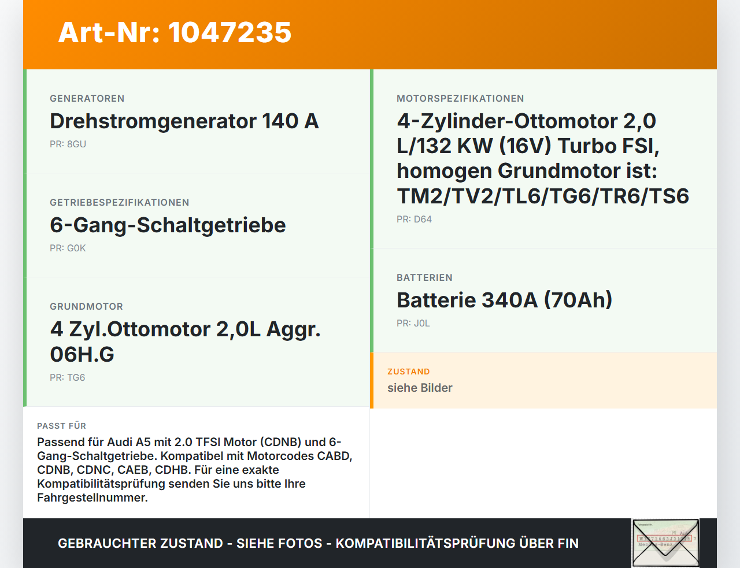Select the PR: 8GU code text
The height and width of the screenshot is (568, 740).
click(x=68, y=144)
